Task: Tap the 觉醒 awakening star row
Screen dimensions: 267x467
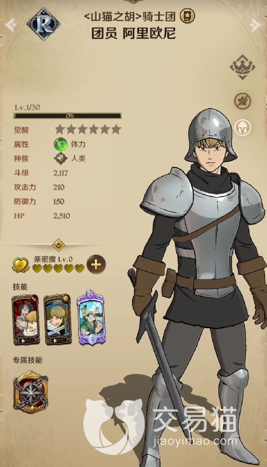Action: [88, 130]
